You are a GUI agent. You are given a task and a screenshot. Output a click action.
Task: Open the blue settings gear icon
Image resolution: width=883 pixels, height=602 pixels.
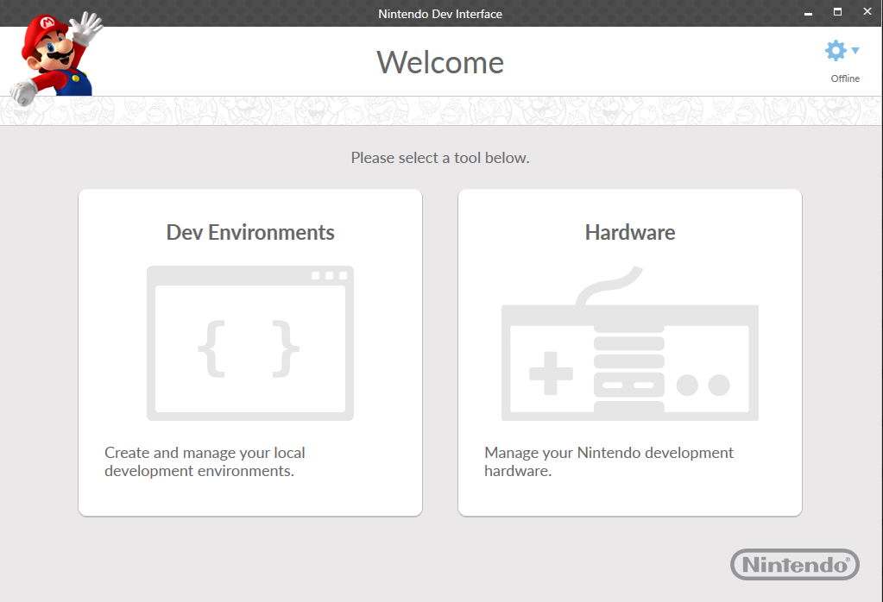click(x=836, y=51)
